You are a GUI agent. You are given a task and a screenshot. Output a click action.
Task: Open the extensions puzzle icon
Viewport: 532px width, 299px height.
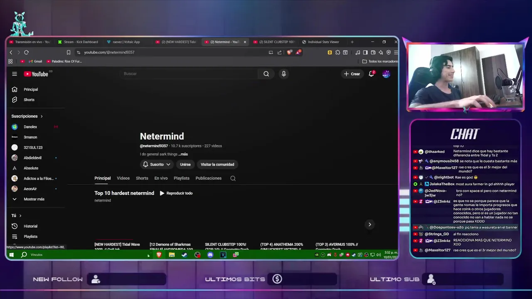tap(337, 52)
